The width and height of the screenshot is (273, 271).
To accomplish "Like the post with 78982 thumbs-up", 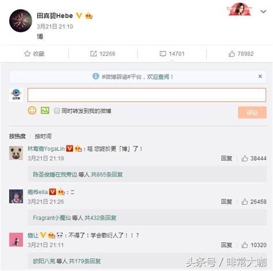I will pos(232,54).
